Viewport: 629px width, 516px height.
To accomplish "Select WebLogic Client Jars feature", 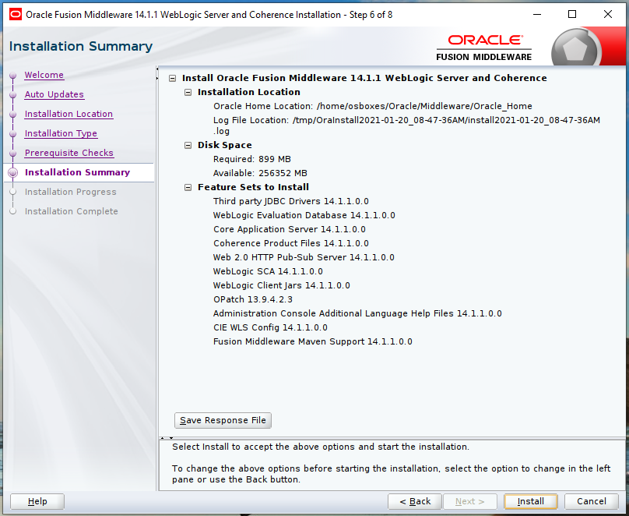I will [282, 286].
